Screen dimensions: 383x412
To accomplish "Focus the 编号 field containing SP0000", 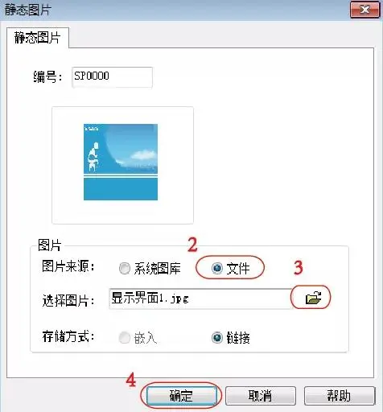I will [x=112, y=77].
